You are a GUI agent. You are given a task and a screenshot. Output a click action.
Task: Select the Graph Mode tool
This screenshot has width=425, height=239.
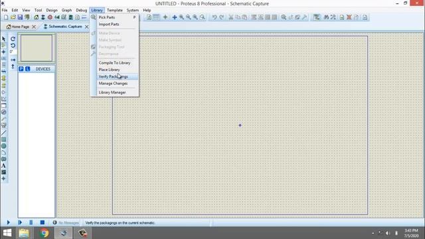[3, 99]
